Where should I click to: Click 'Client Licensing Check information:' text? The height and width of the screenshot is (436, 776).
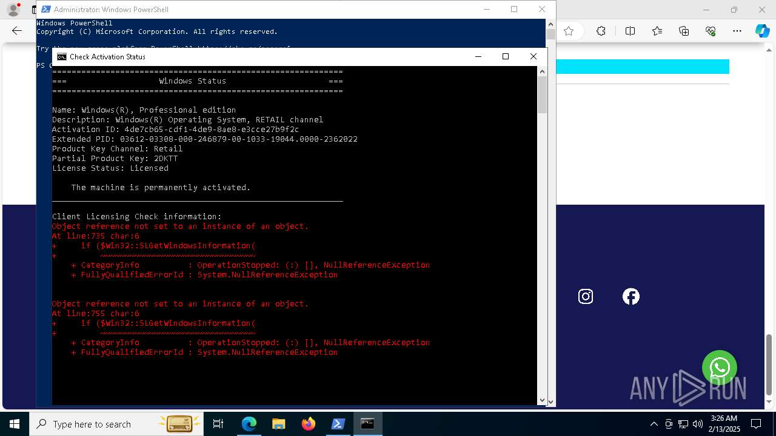pos(137,217)
